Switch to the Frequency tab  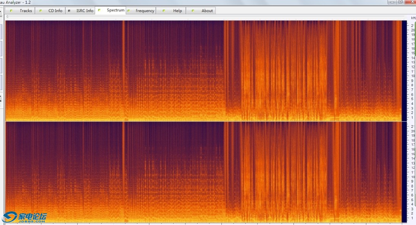tap(145, 11)
